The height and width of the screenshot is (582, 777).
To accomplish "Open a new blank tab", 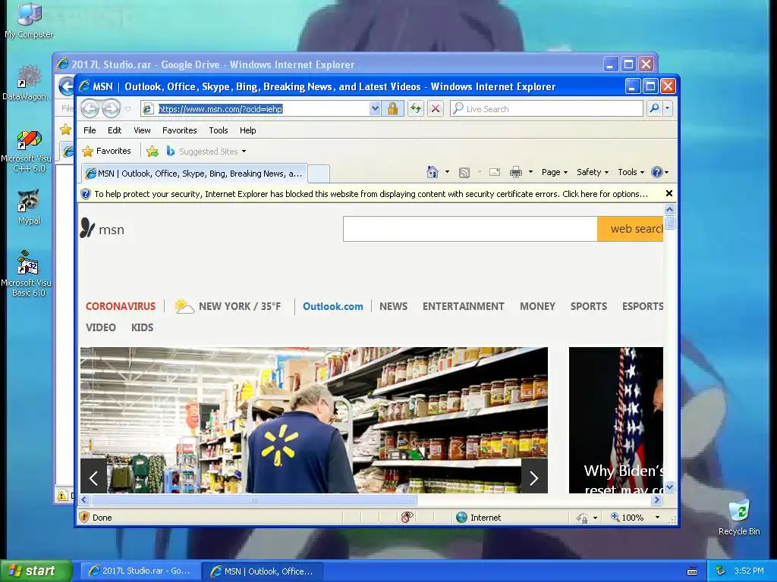I will pos(319,174).
